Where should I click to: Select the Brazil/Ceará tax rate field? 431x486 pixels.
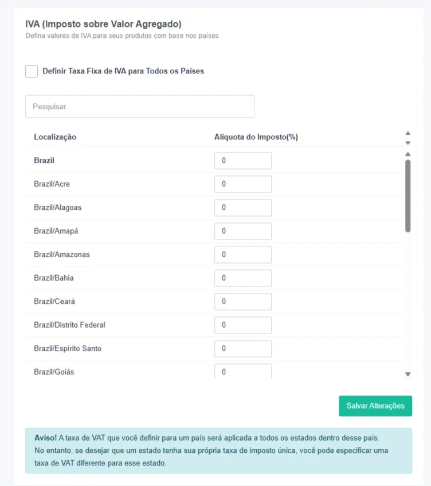pyautogui.click(x=243, y=301)
